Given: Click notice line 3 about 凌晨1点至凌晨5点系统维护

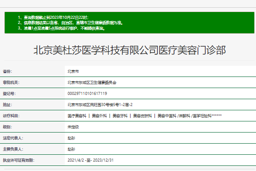Looking at the screenshot, I should (61, 28).
